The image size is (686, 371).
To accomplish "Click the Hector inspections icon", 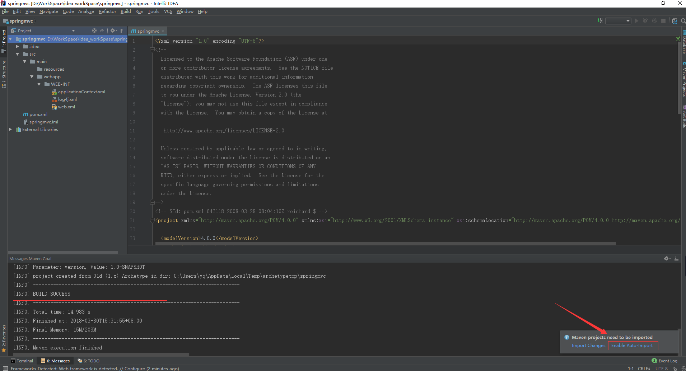I will (683, 368).
